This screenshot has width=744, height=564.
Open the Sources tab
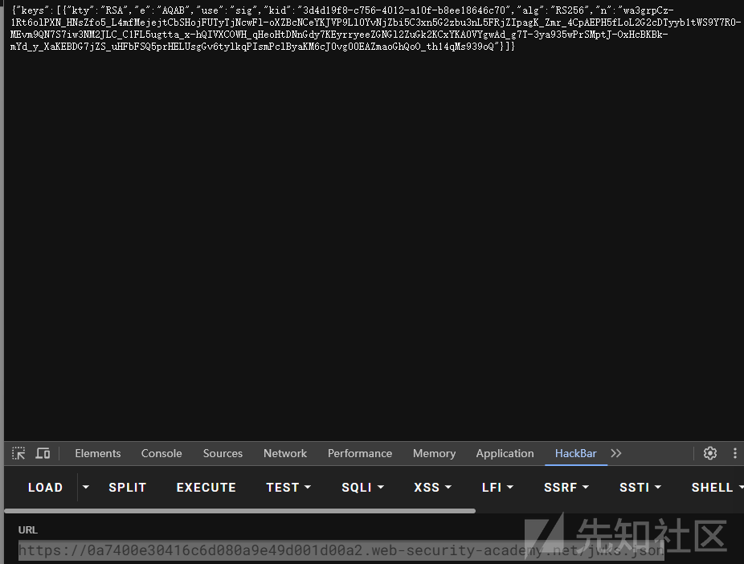223,453
